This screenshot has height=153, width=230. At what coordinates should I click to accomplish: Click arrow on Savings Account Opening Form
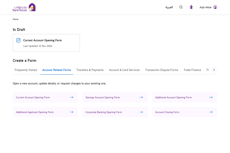tap(141, 97)
